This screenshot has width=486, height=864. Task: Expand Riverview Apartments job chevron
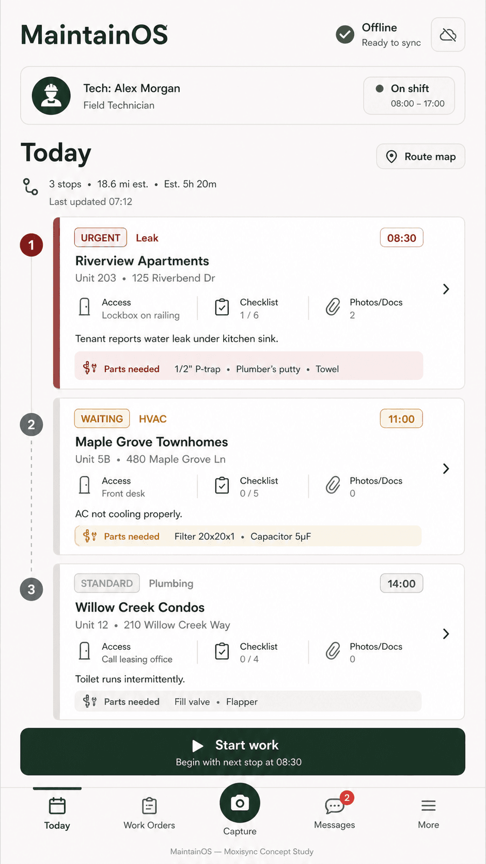click(446, 289)
